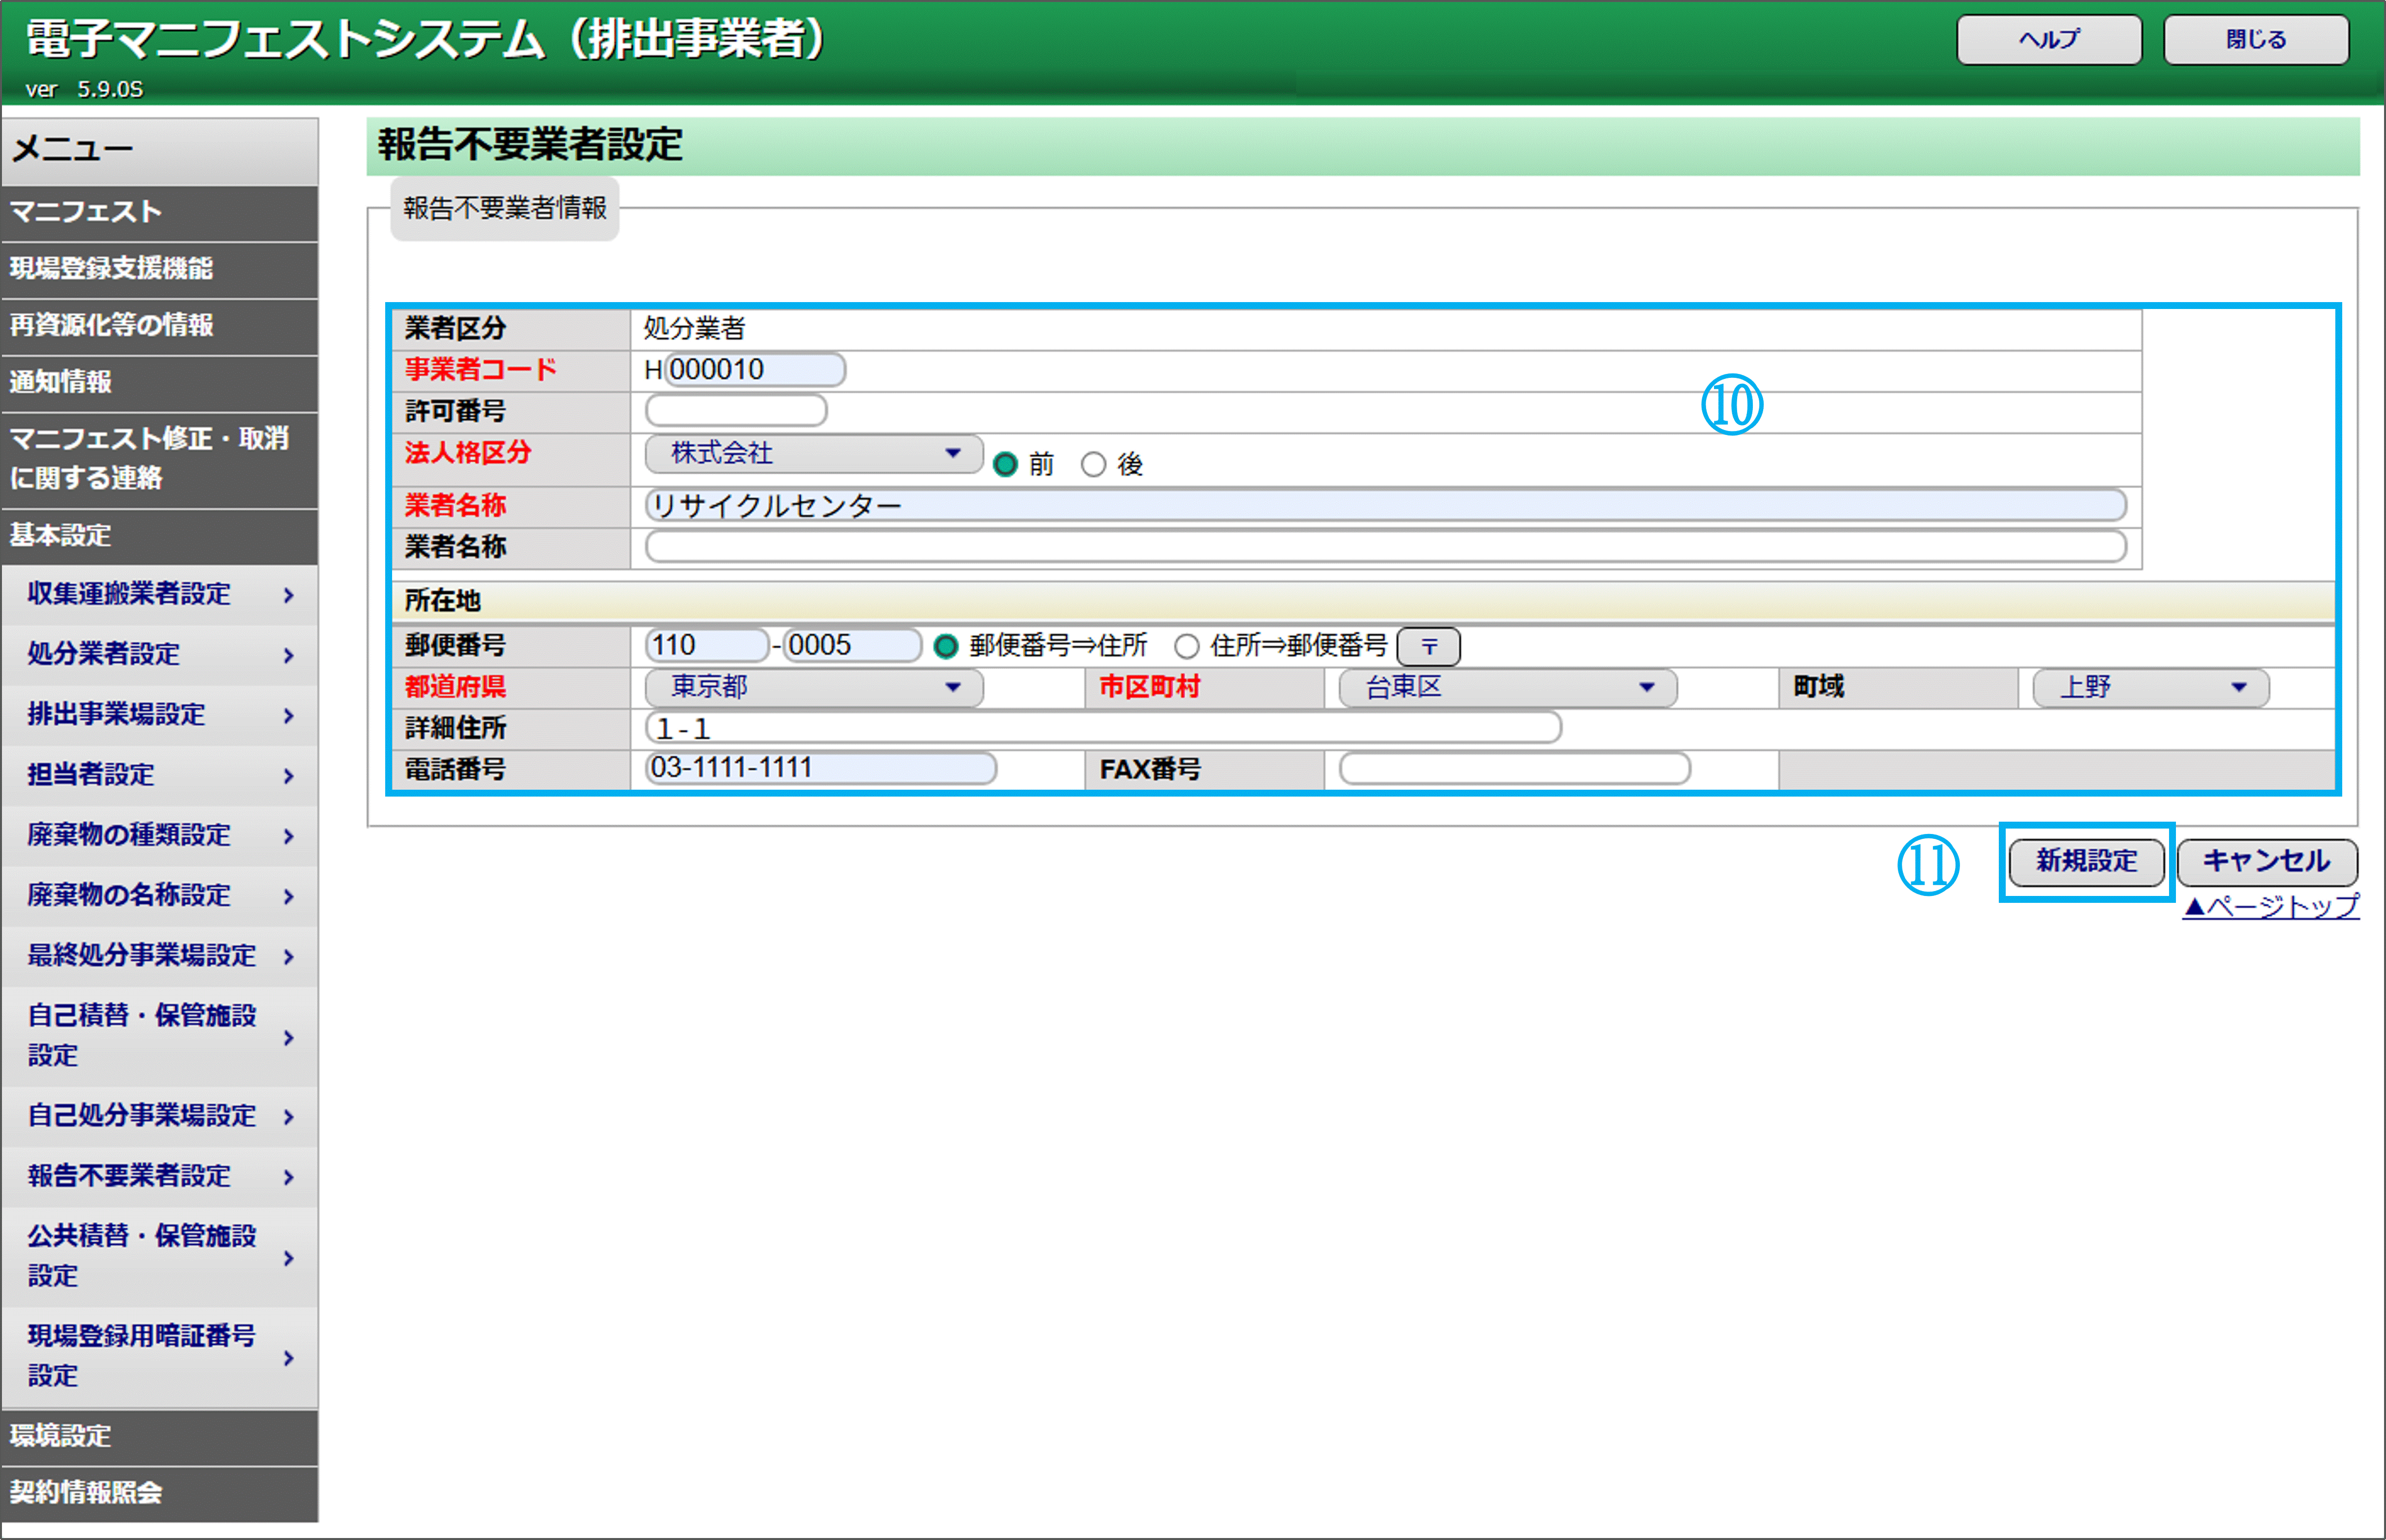Click chevron arrow beside 報告不要業者設定
Image resolution: width=2386 pixels, height=1540 pixels.
(289, 1177)
